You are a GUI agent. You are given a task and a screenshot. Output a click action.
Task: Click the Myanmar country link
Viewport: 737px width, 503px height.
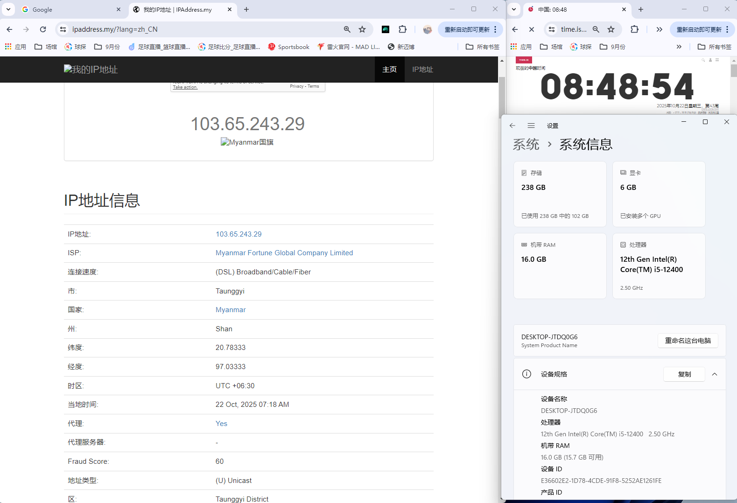tap(231, 310)
